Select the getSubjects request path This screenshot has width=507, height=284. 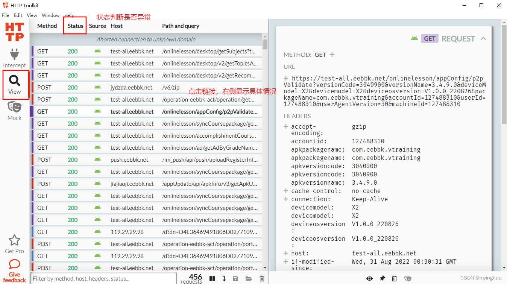click(x=209, y=51)
